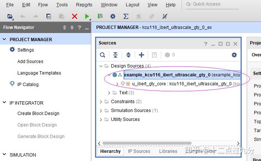Click the Sigma report icon in toolbar
The height and width of the screenshot is (161, 261).
coord(126,16)
